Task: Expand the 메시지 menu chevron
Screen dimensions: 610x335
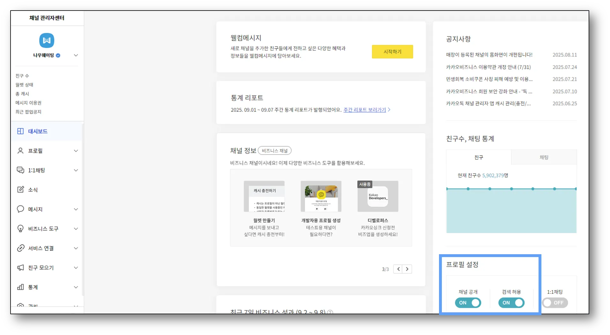Action: tap(76, 209)
